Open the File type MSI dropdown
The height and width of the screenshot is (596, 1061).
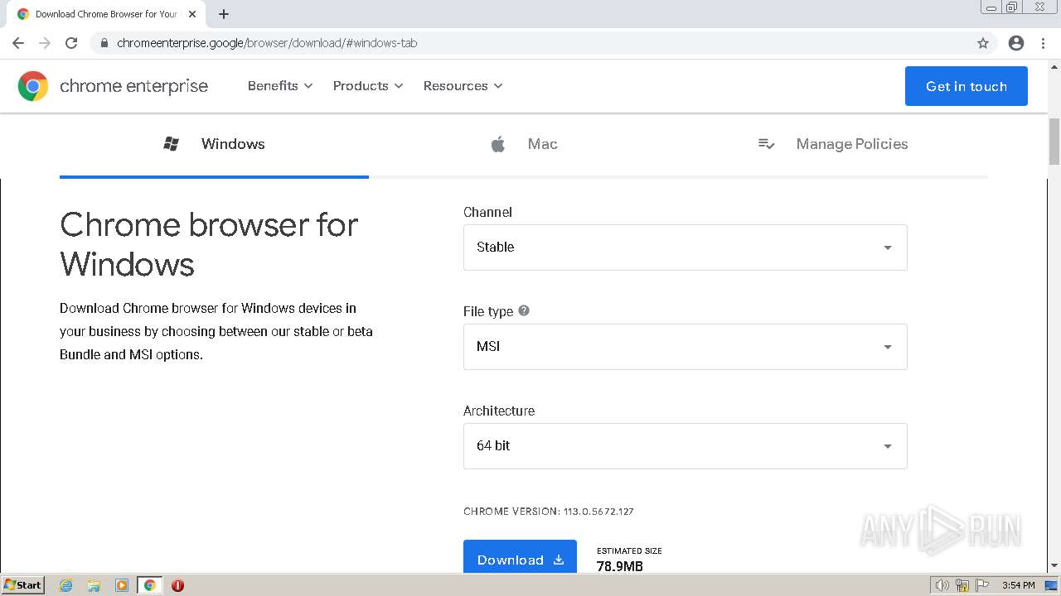(x=685, y=347)
